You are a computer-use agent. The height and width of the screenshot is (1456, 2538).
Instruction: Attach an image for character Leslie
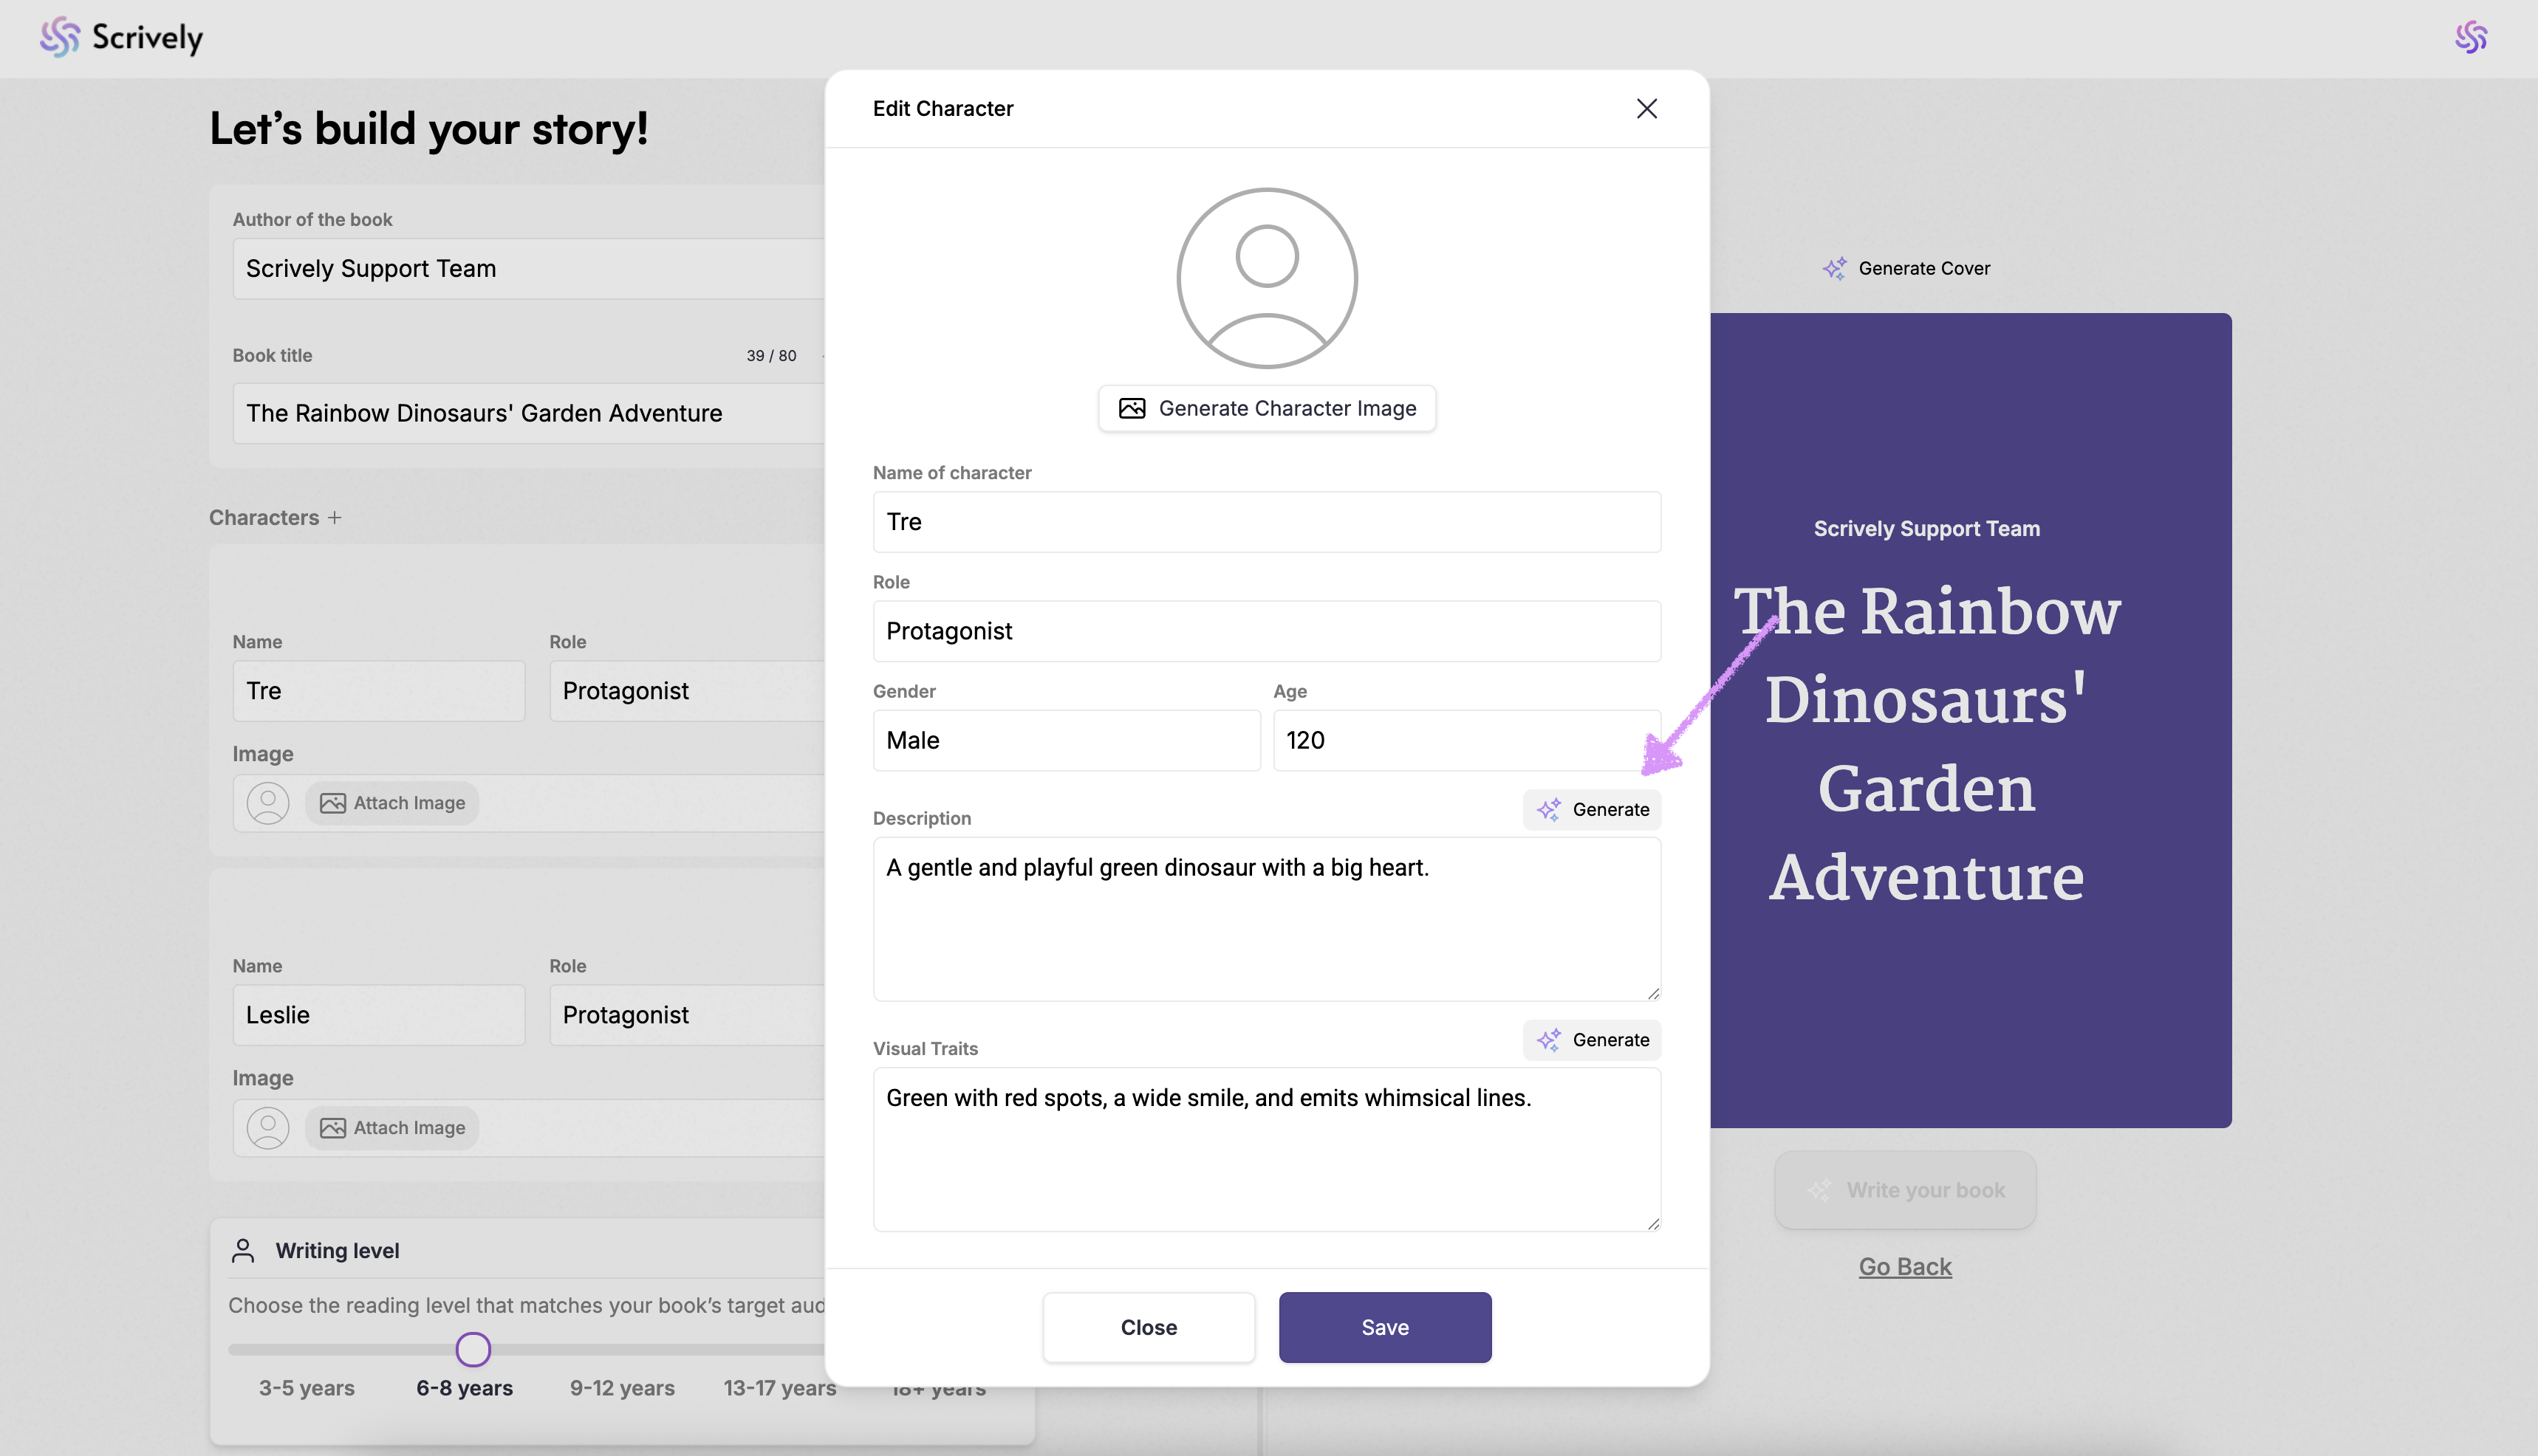[x=392, y=1128]
